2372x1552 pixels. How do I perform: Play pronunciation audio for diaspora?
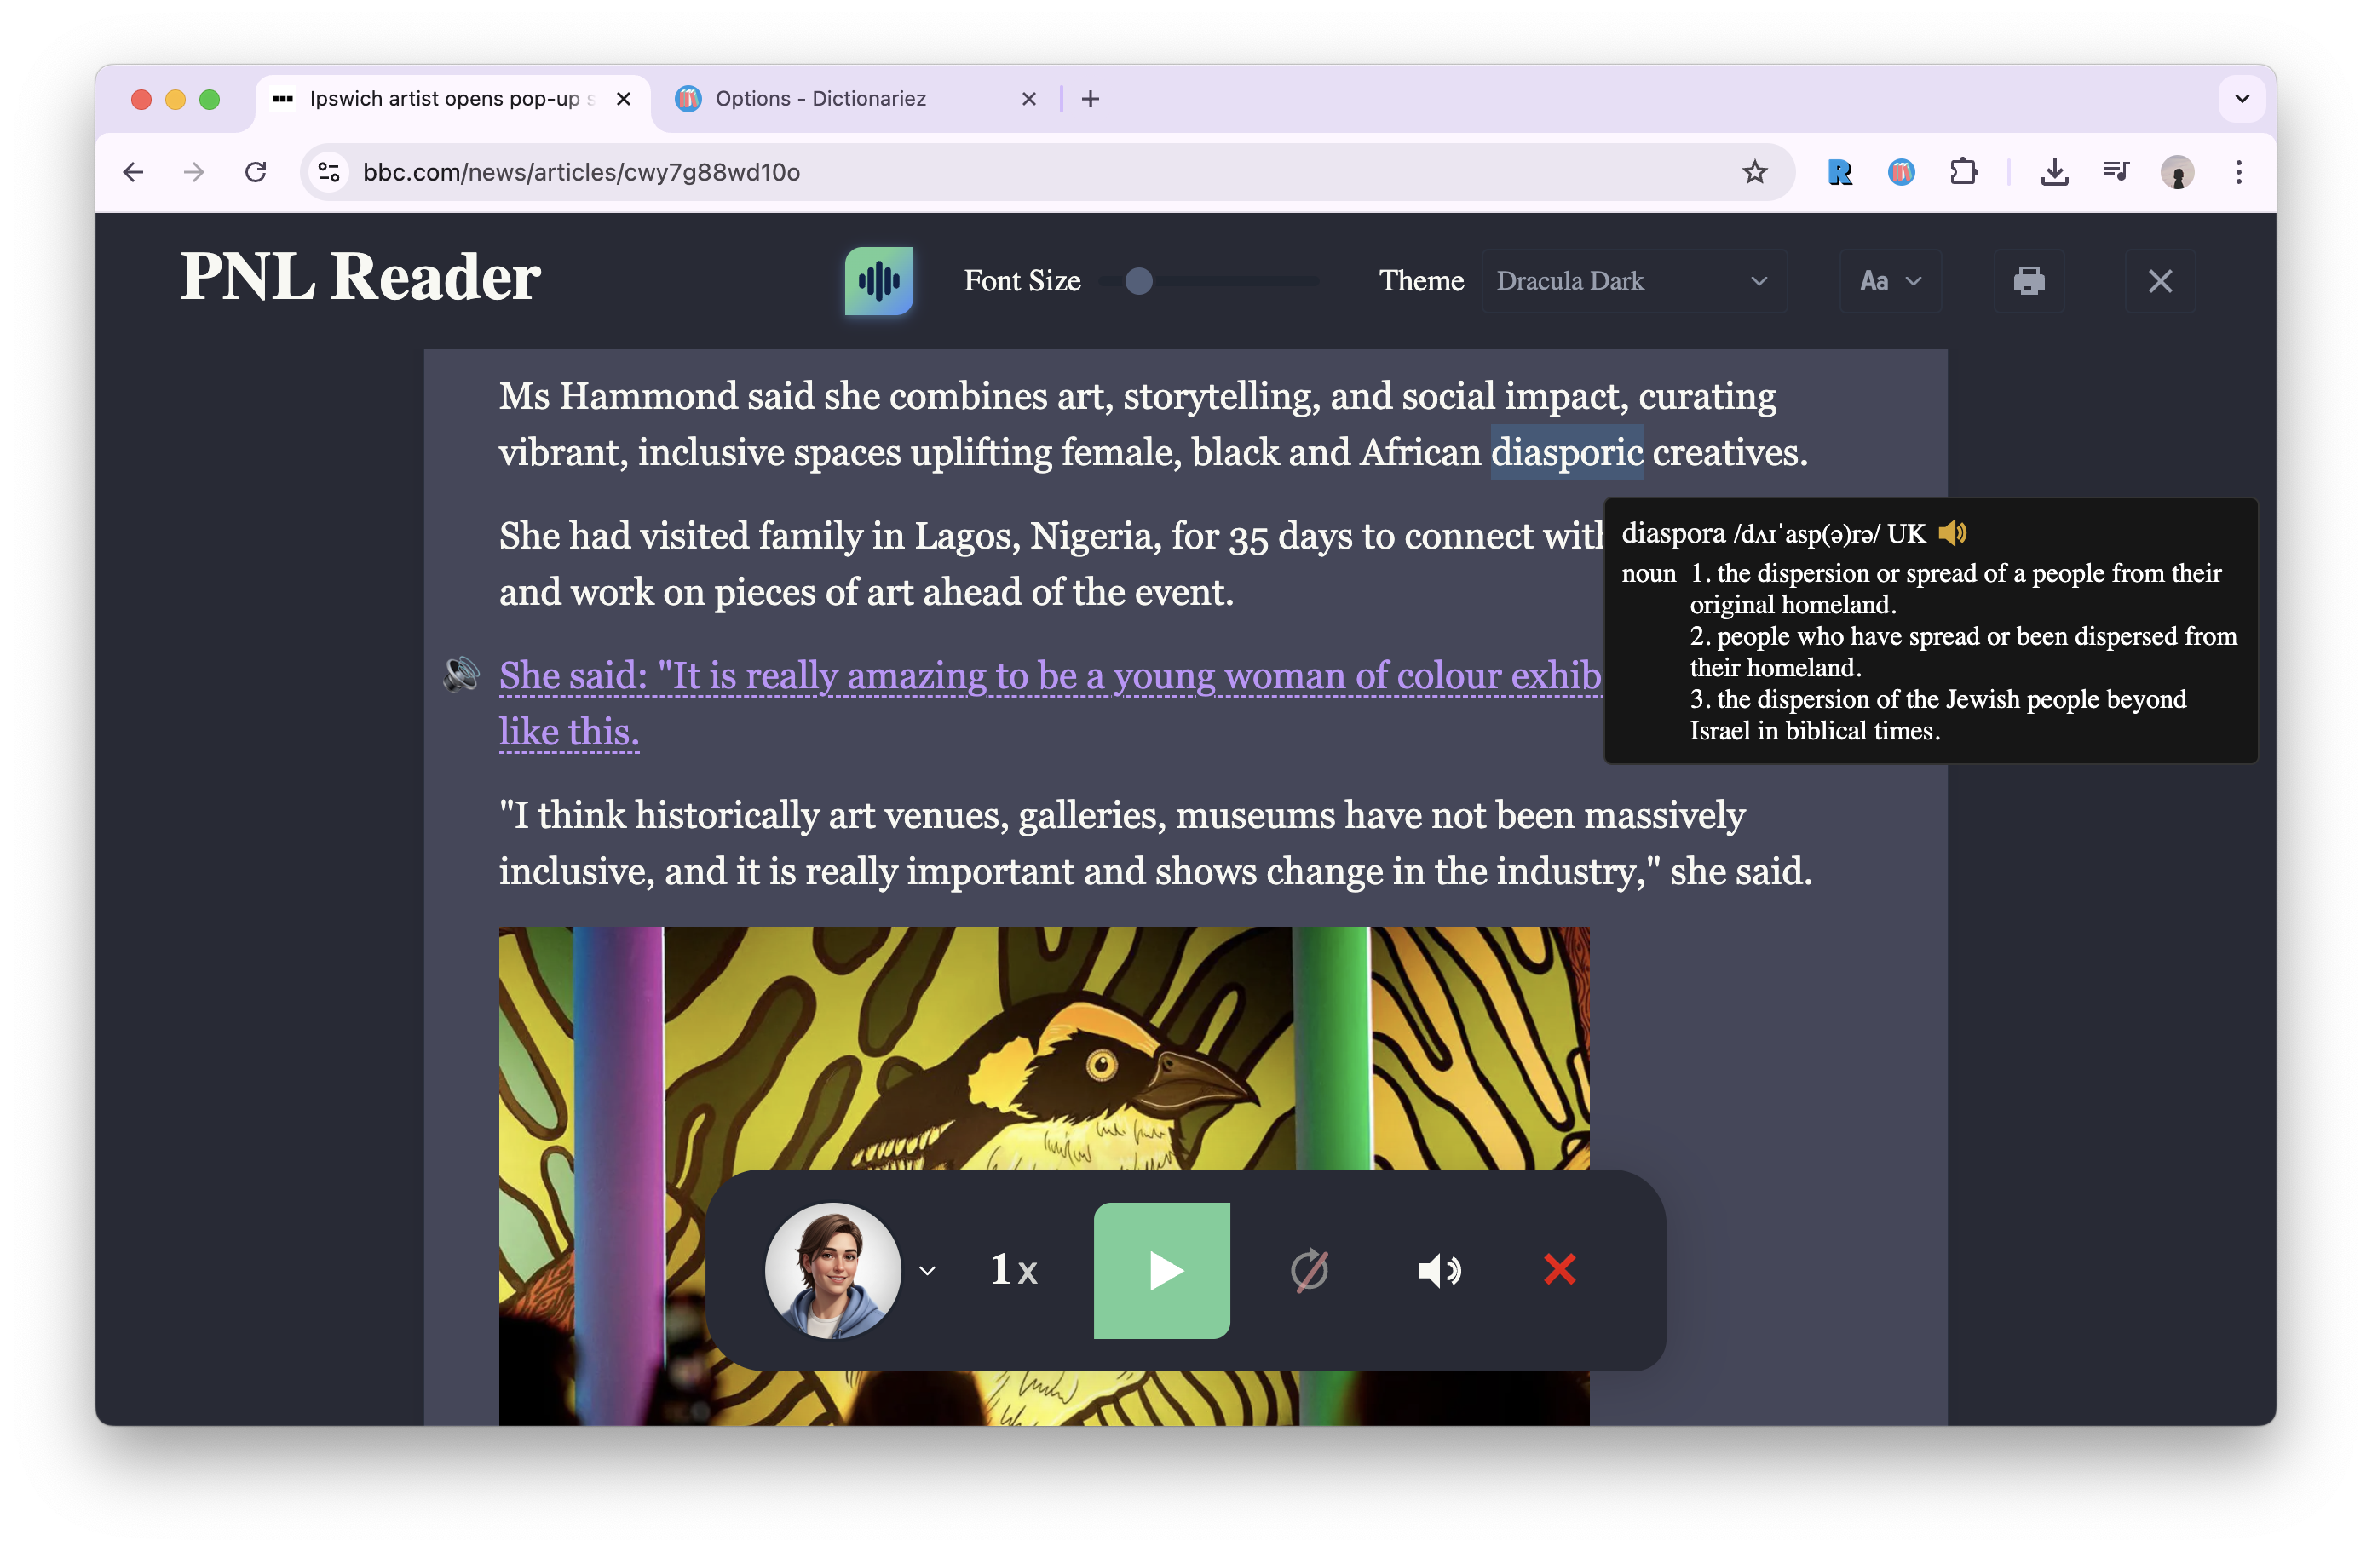pyautogui.click(x=1953, y=534)
